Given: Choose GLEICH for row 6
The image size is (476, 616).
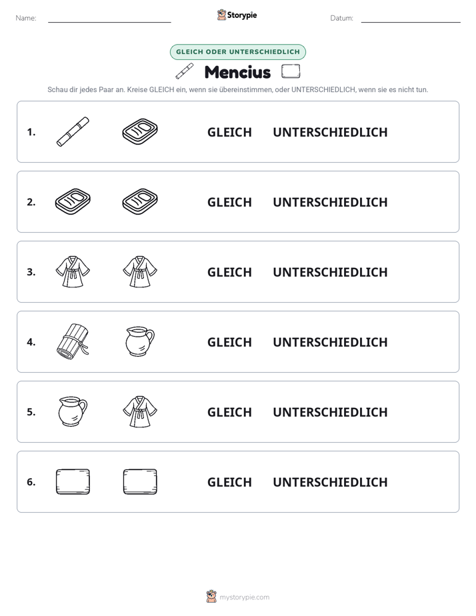Looking at the screenshot, I should tap(229, 482).
